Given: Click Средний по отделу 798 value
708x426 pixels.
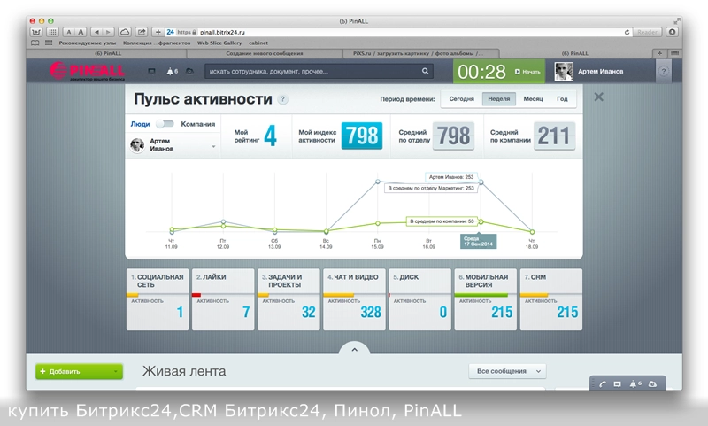Looking at the screenshot, I should click(x=453, y=136).
